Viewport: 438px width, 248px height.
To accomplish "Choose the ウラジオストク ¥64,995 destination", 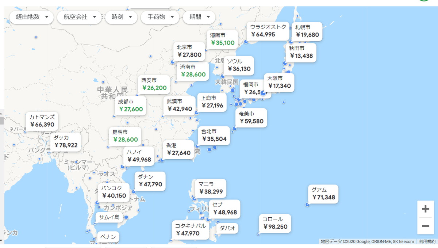I will (x=268, y=31).
